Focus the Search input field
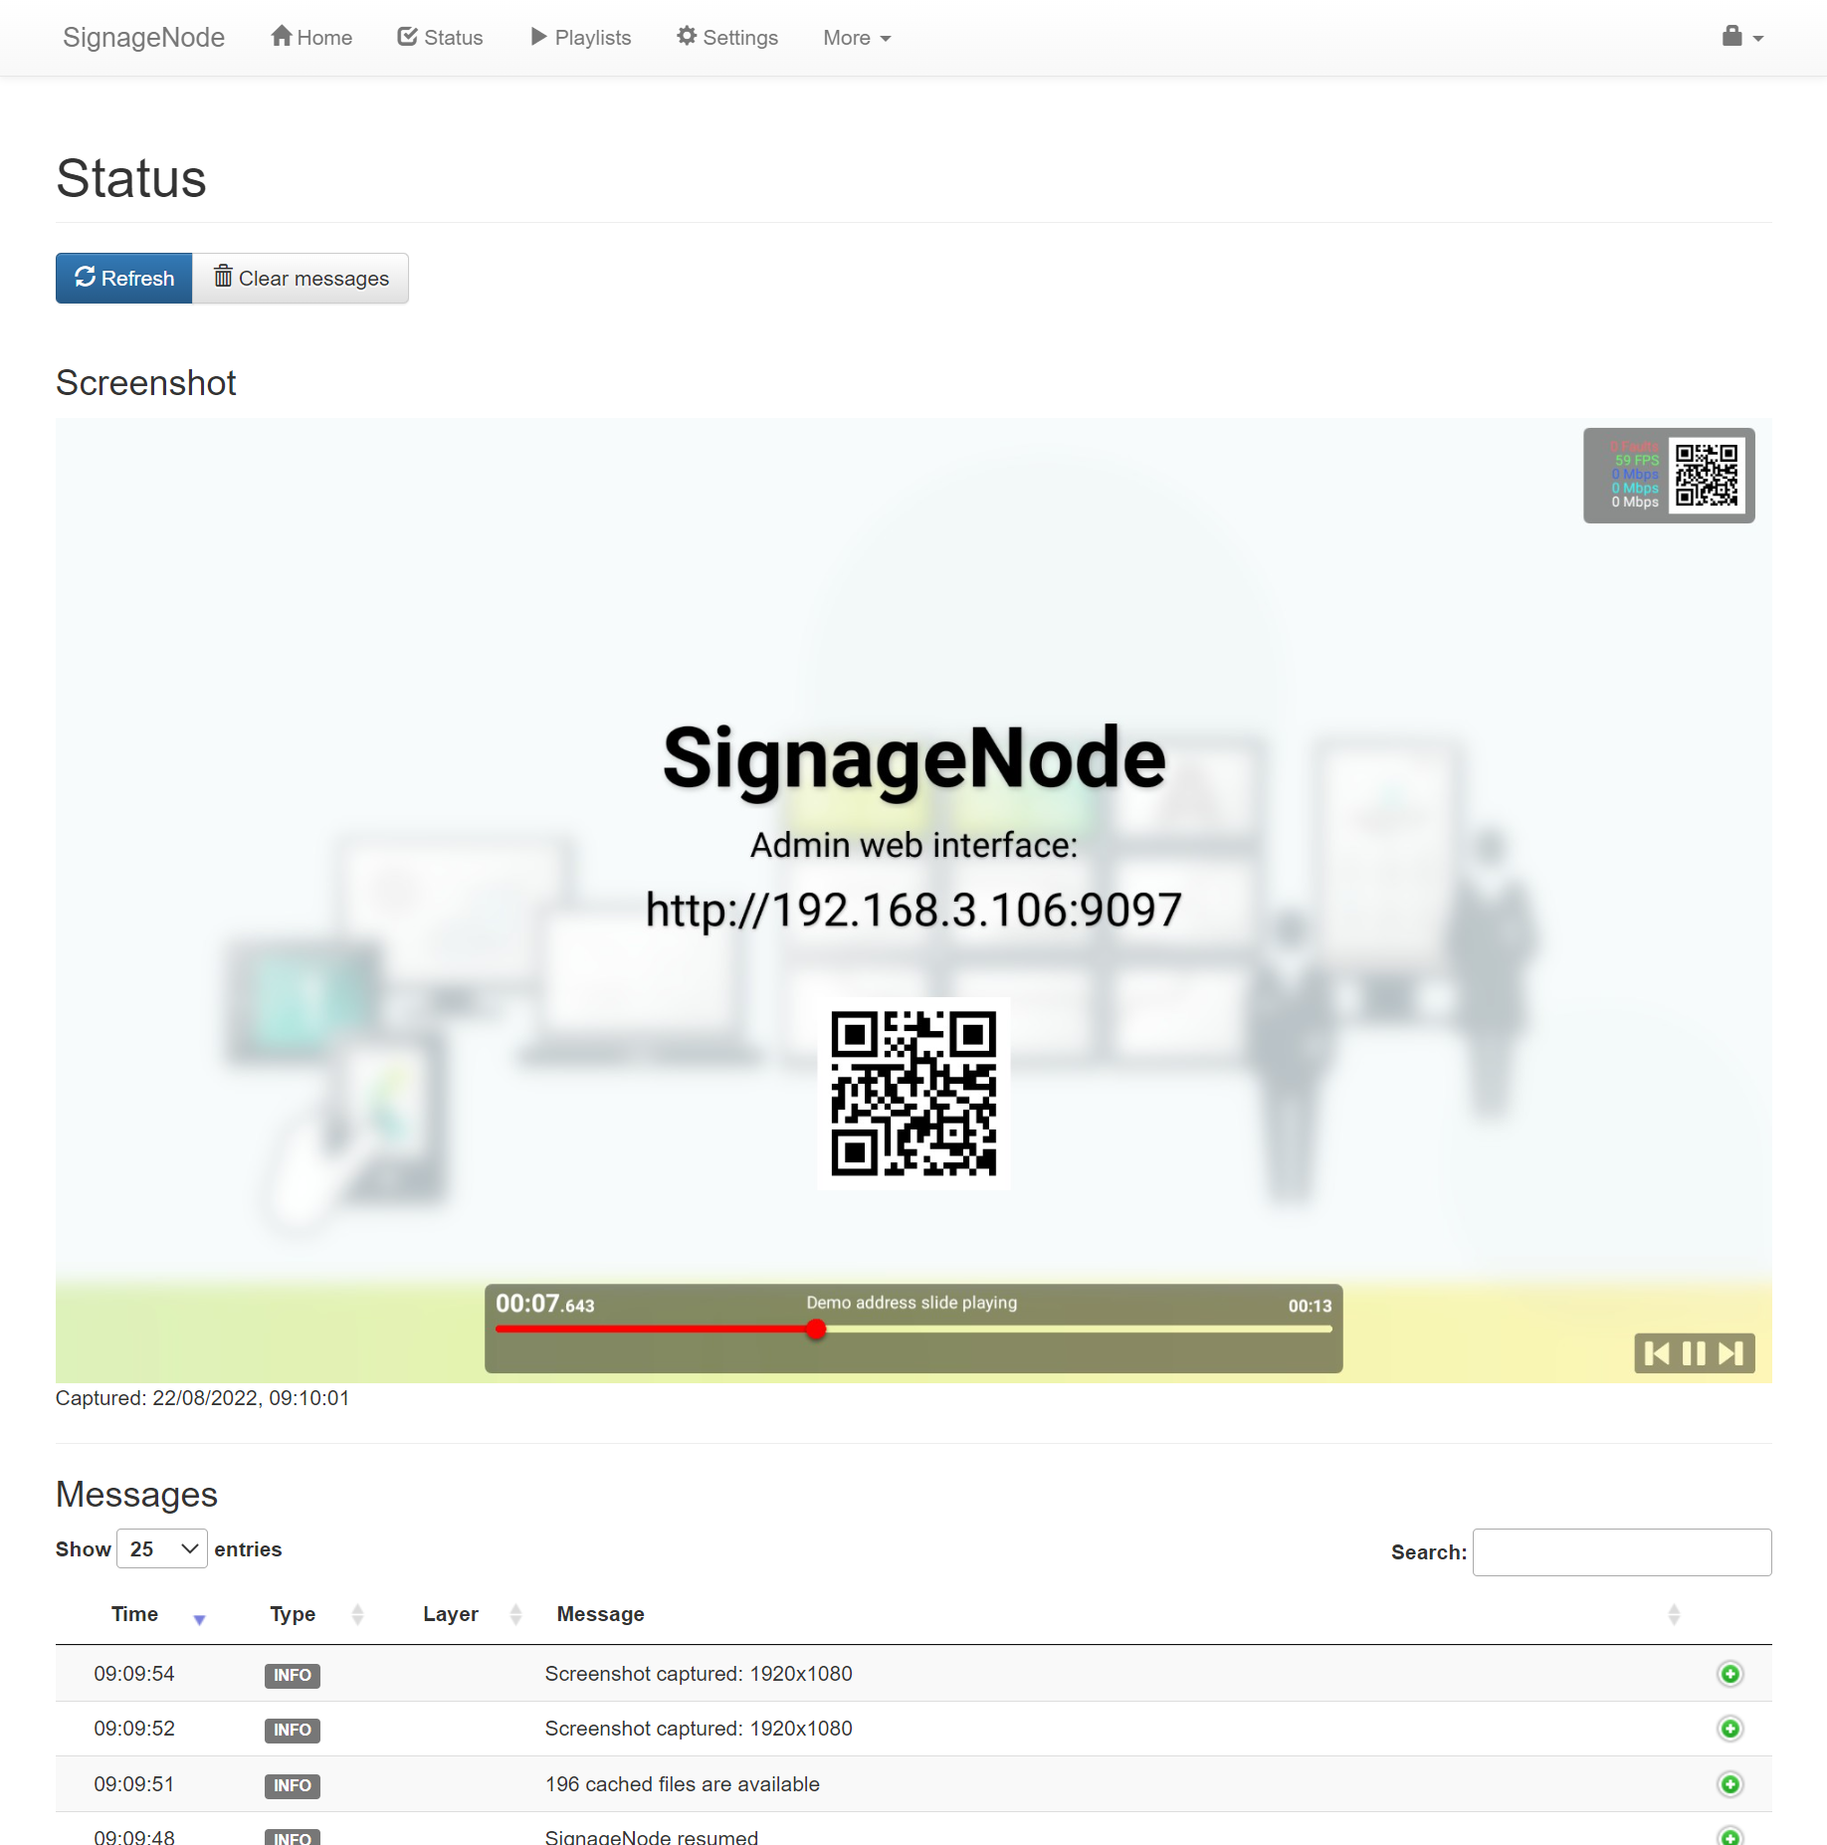This screenshot has width=1827, height=1845. (x=1622, y=1552)
